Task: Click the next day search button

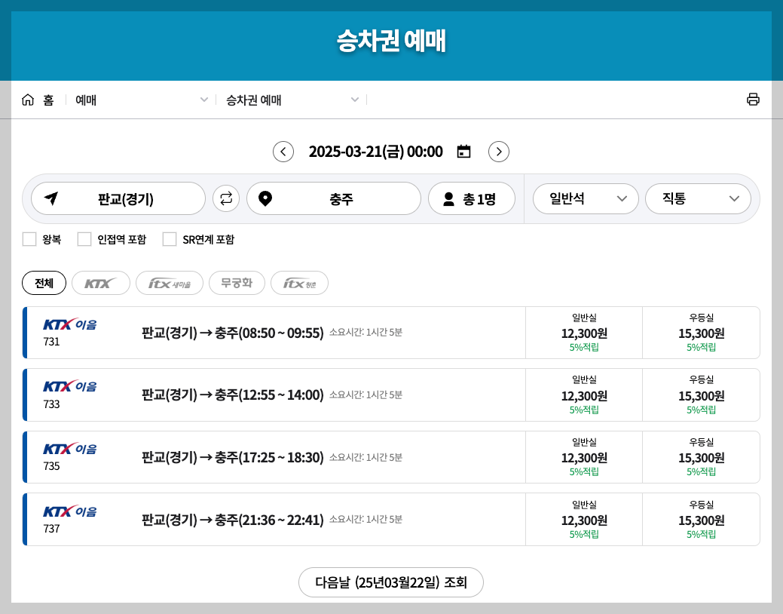Action: click(391, 582)
